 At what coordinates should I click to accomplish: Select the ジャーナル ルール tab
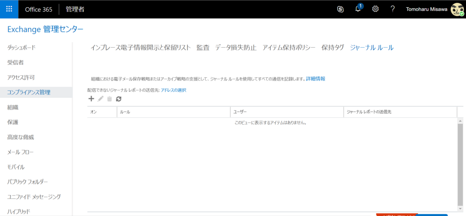tap(372, 48)
